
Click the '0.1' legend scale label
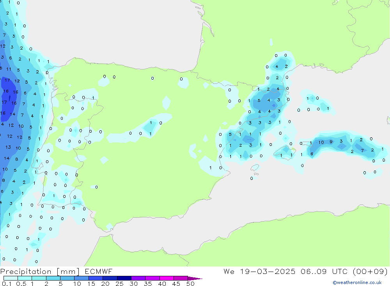[7, 284]
